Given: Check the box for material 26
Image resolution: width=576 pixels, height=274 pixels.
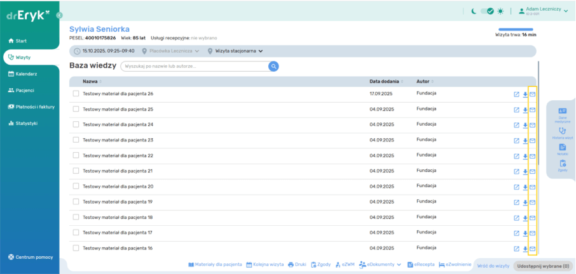Looking at the screenshot, I should pyautogui.click(x=76, y=94).
